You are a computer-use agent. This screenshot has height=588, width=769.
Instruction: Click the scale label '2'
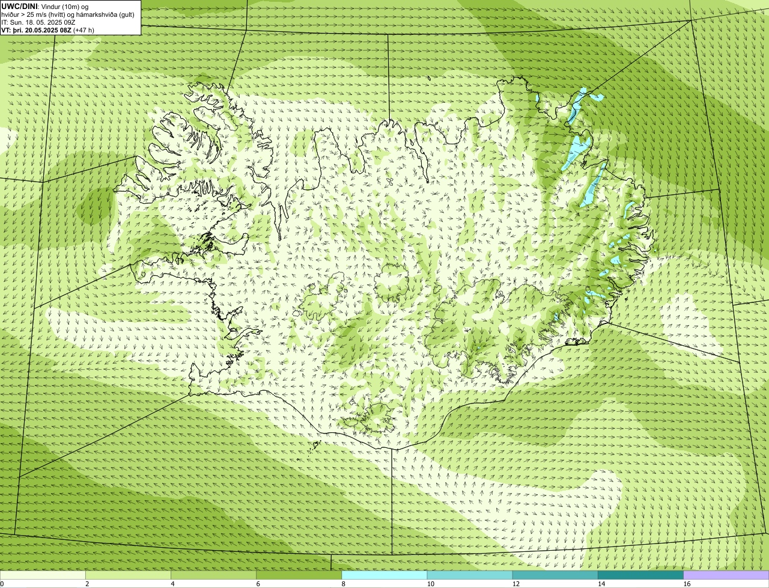[x=88, y=584]
